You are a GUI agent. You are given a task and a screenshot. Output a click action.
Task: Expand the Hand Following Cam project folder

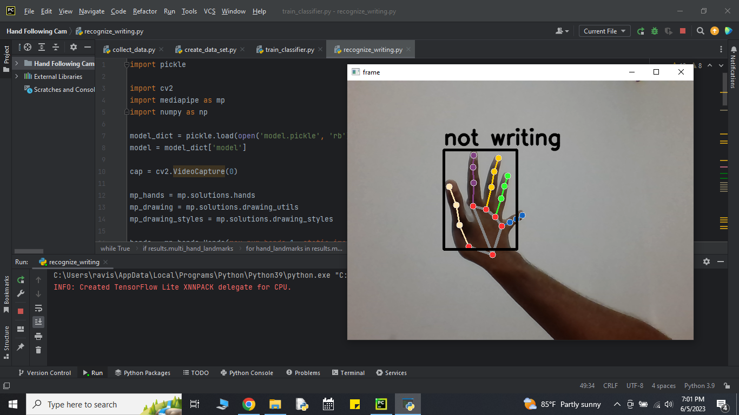point(17,63)
